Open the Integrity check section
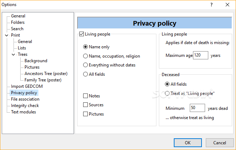The height and width of the screenshot is (150, 236). pos(25,106)
